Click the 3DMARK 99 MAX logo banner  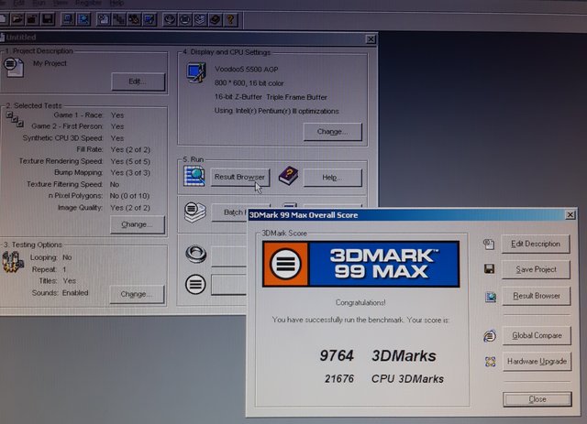coord(360,264)
